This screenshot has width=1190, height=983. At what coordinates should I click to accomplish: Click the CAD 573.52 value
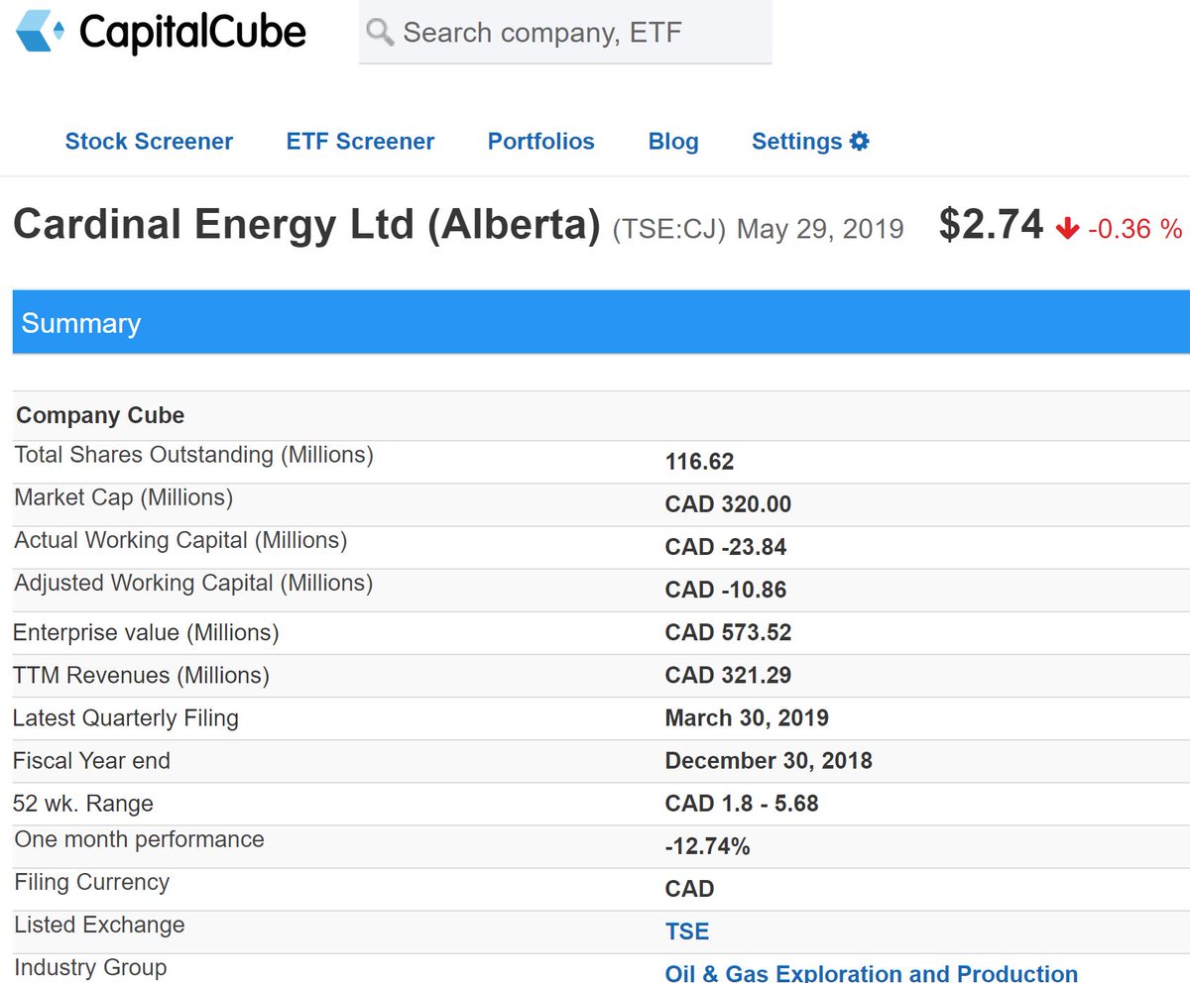(x=728, y=632)
